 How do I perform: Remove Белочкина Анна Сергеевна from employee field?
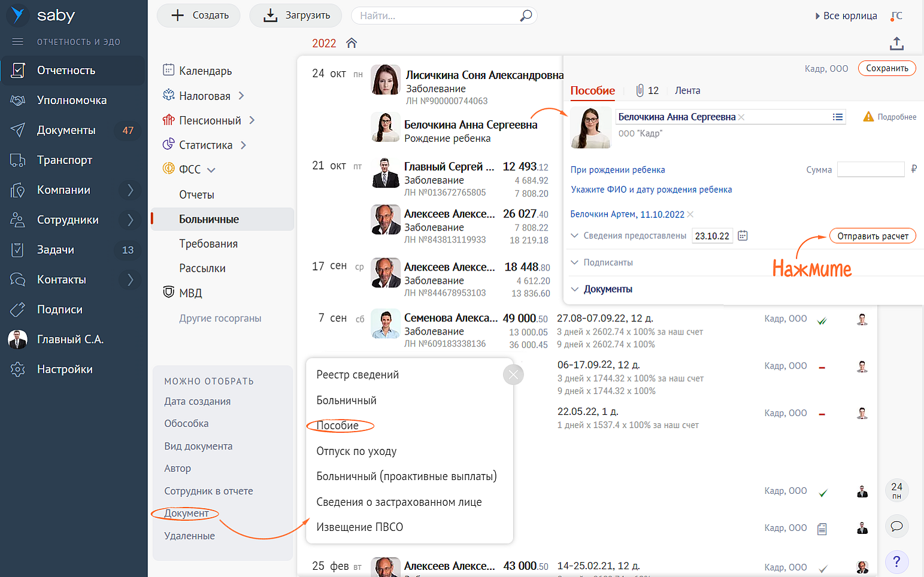point(741,117)
